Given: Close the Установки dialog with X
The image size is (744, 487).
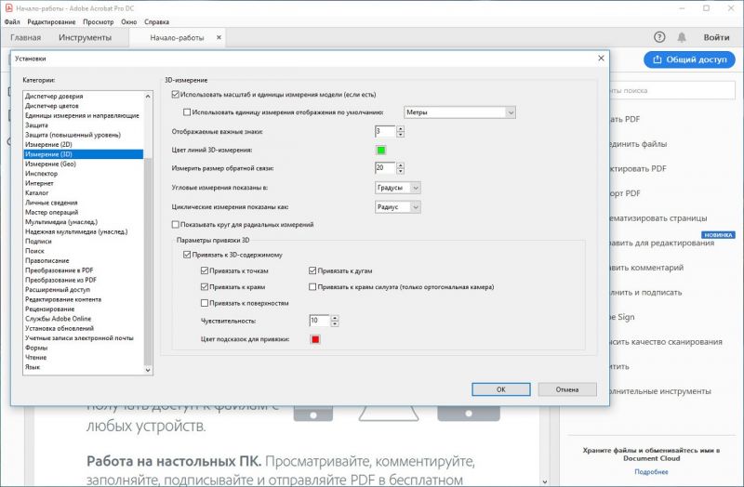Looking at the screenshot, I should [601, 58].
